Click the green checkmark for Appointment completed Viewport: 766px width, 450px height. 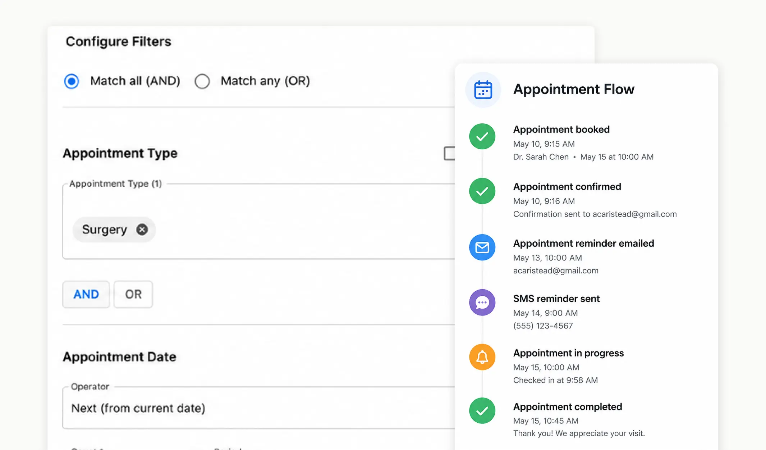pyautogui.click(x=482, y=411)
